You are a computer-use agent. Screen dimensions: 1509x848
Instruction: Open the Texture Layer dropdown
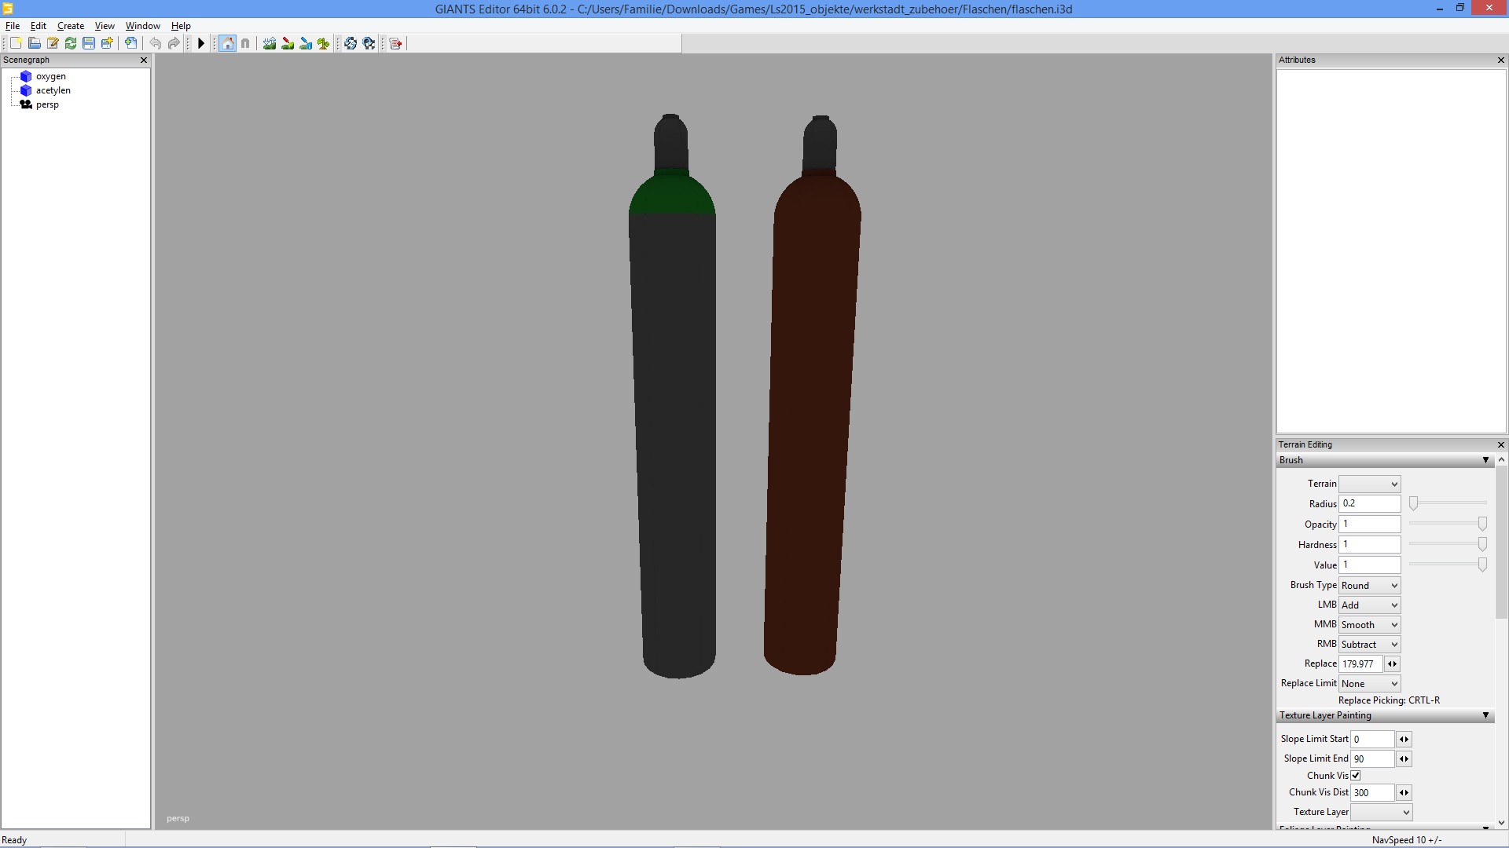coord(1381,812)
